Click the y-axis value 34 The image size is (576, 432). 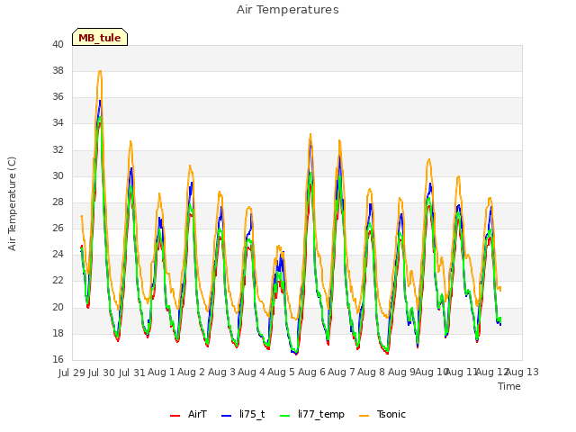point(58,123)
